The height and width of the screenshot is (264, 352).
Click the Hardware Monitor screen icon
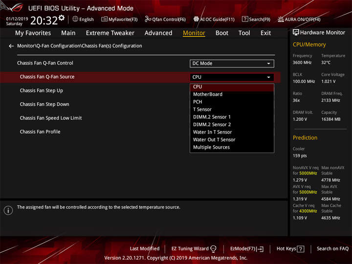pos(296,33)
